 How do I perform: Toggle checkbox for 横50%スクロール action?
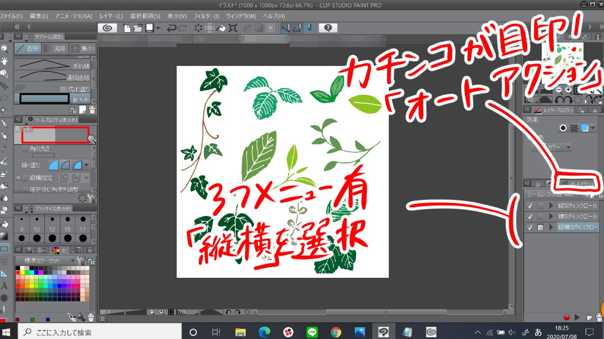click(x=529, y=217)
